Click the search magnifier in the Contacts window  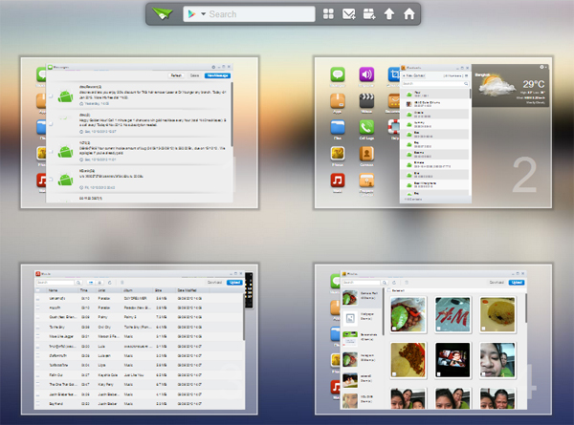click(466, 84)
